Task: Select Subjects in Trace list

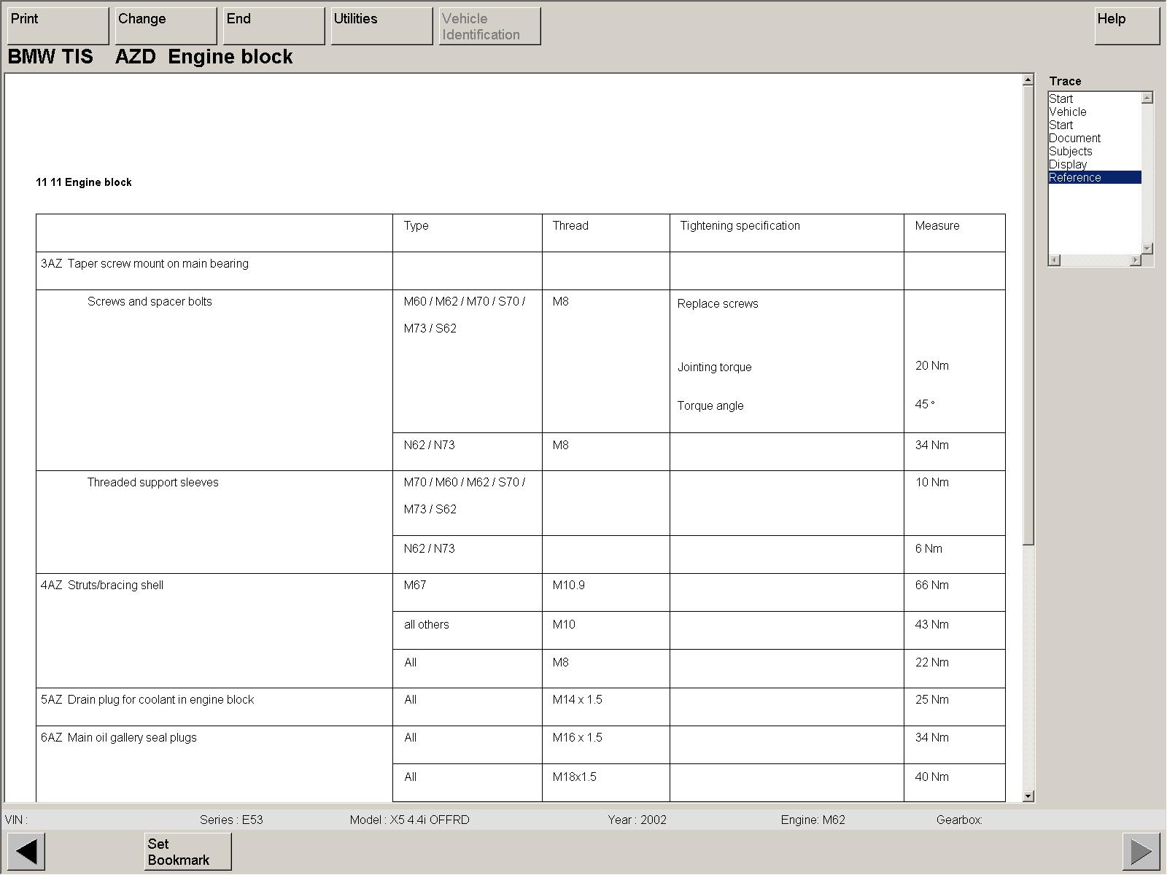Action: pos(1070,152)
